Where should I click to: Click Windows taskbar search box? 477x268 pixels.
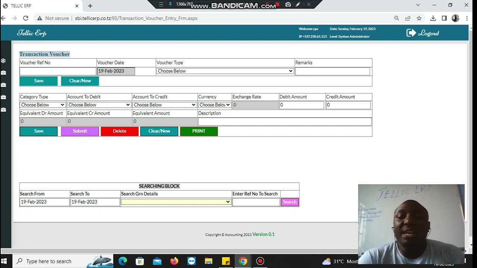tap(49, 261)
